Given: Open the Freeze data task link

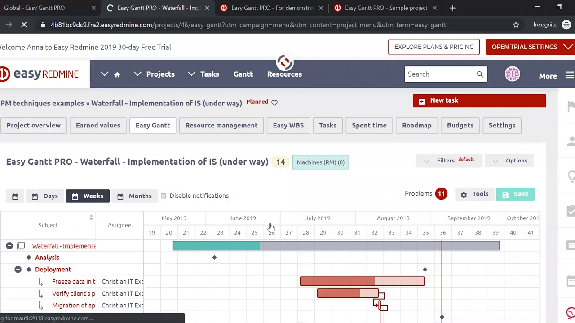Looking at the screenshot, I should tap(74, 282).
